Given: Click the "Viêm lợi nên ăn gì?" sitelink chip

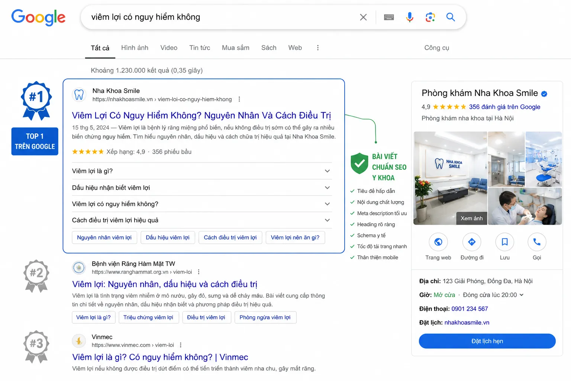Looking at the screenshot, I should (x=295, y=237).
